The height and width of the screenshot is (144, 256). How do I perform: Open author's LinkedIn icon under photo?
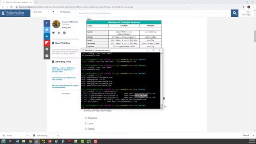[59, 33]
